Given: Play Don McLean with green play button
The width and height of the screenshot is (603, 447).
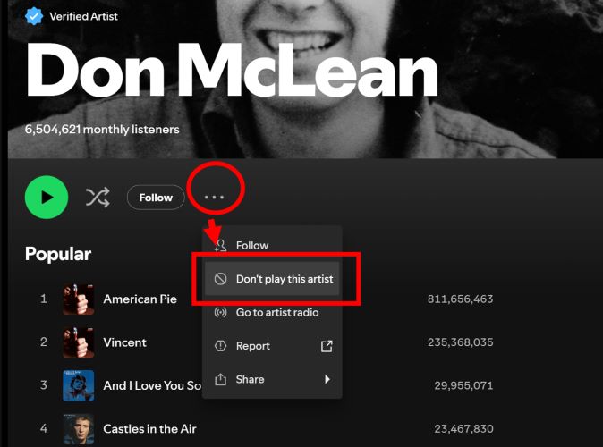Looking at the screenshot, I should click(47, 198).
